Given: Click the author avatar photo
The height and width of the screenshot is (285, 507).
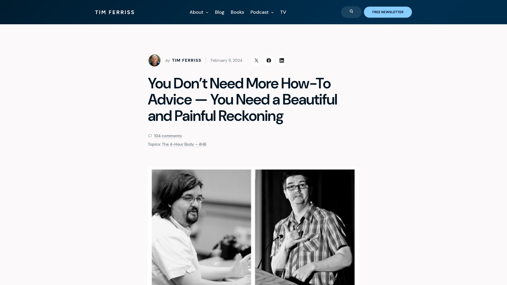Looking at the screenshot, I should coord(154,60).
